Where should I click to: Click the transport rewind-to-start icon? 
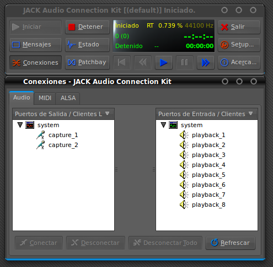coord(122,62)
